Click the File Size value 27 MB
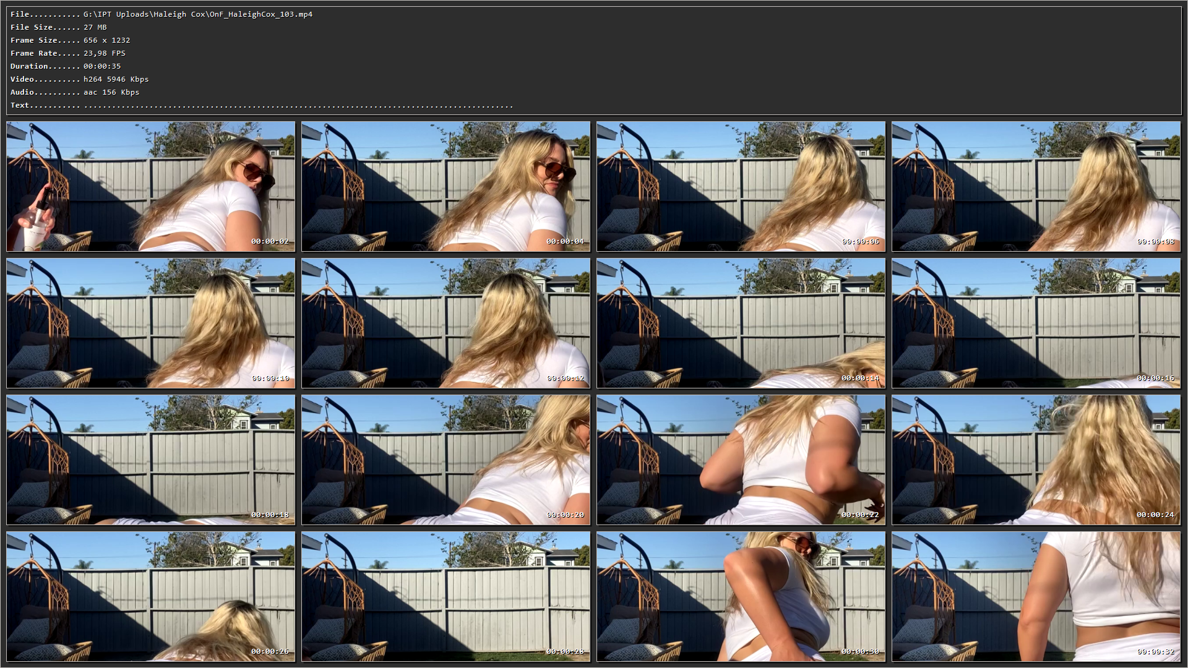The image size is (1188, 668). click(95, 27)
